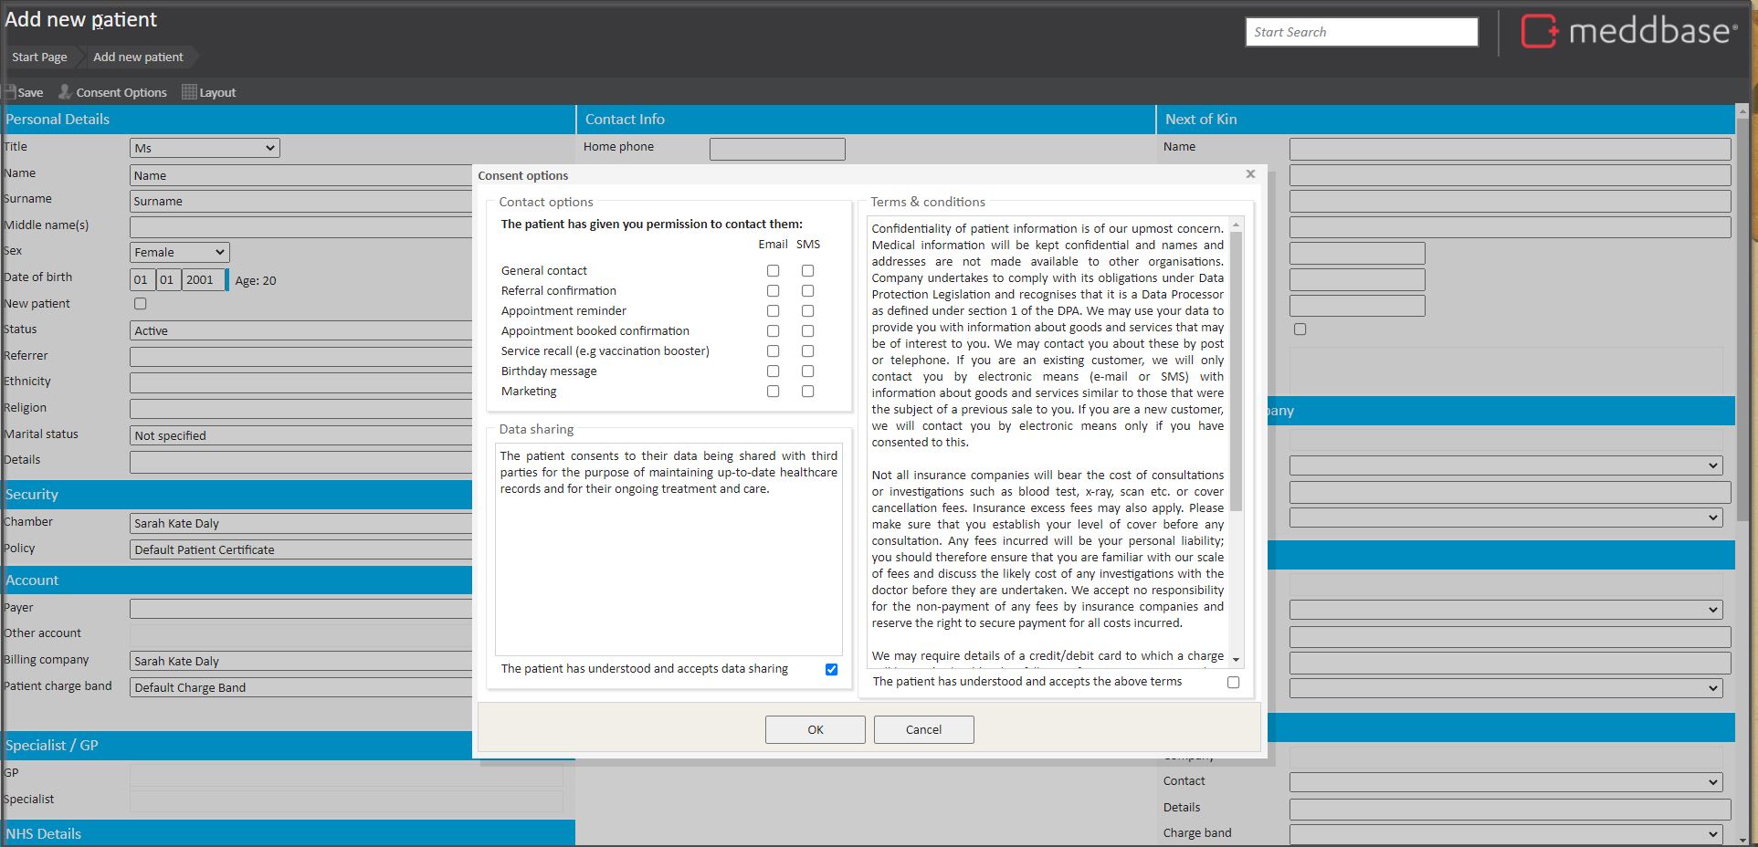This screenshot has height=847, width=1758.
Task: Enable SMS for Appointment reminder
Action: click(x=807, y=311)
